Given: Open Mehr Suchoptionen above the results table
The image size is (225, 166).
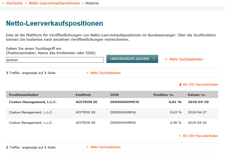Looking at the screenshot, I should (x=105, y=73).
